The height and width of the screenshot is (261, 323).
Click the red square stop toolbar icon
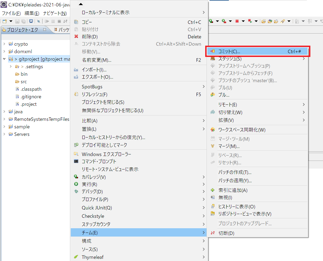[237, 21]
